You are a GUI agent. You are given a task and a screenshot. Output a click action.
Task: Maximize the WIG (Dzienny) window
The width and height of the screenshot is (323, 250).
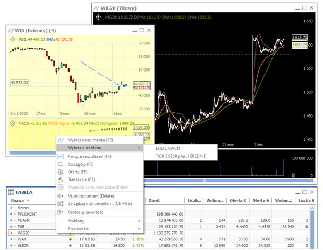[x=142, y=30]
